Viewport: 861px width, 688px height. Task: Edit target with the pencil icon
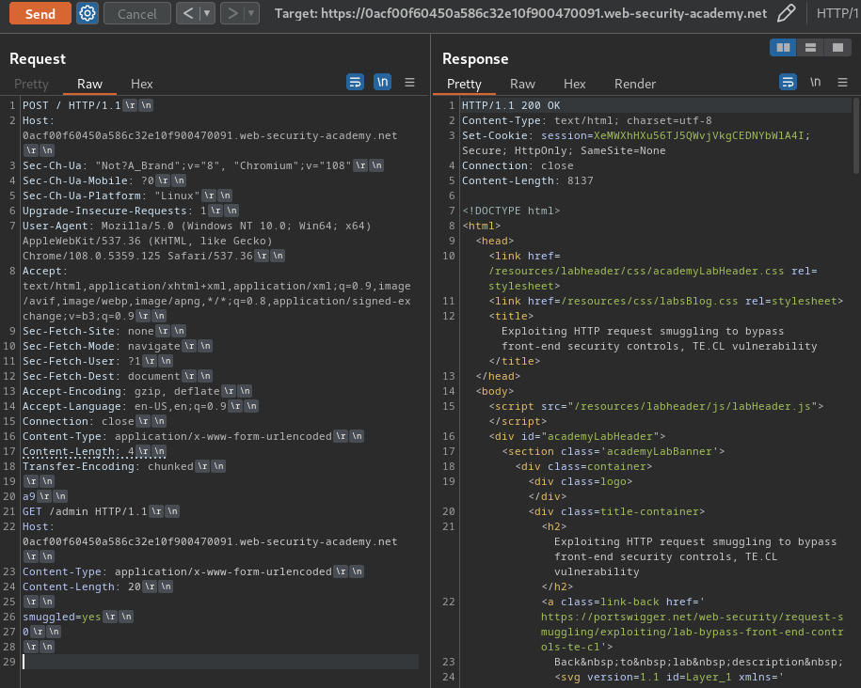(x=787, y=13)
